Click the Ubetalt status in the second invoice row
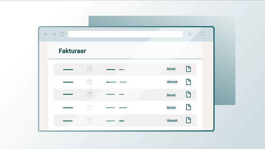This screenshot has height=149, width=265. point(172,82)
